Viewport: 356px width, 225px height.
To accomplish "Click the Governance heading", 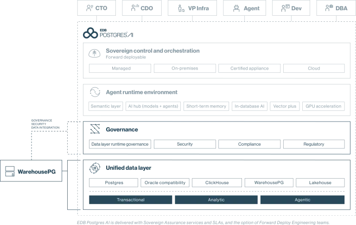I will [x=122, y=129].
